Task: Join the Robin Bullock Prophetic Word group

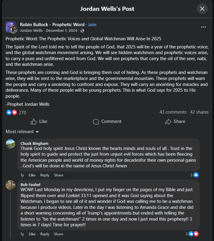Action: pyautogui.click(x=92, y=24)
